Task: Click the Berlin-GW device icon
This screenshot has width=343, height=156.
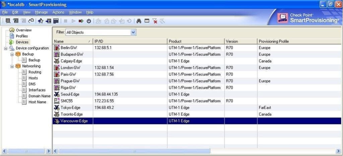Action: pyautogui.click(x=57, y=48)
